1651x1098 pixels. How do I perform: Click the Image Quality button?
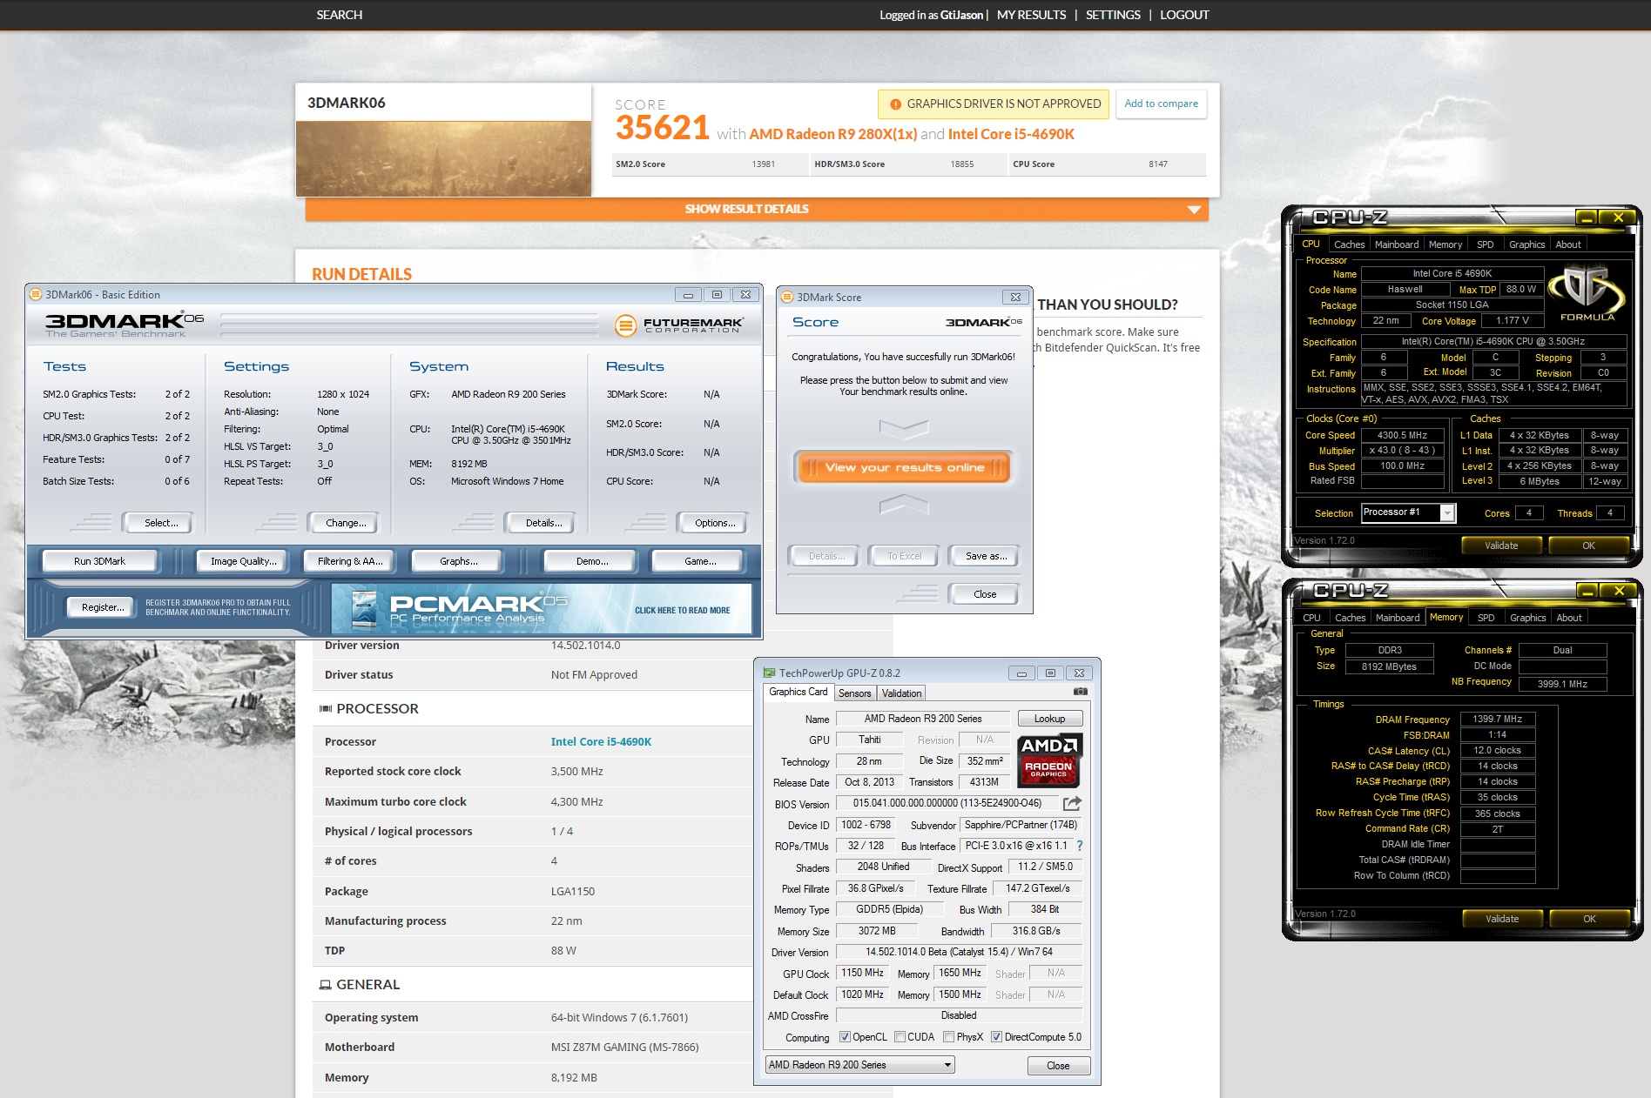click(243, 561)
